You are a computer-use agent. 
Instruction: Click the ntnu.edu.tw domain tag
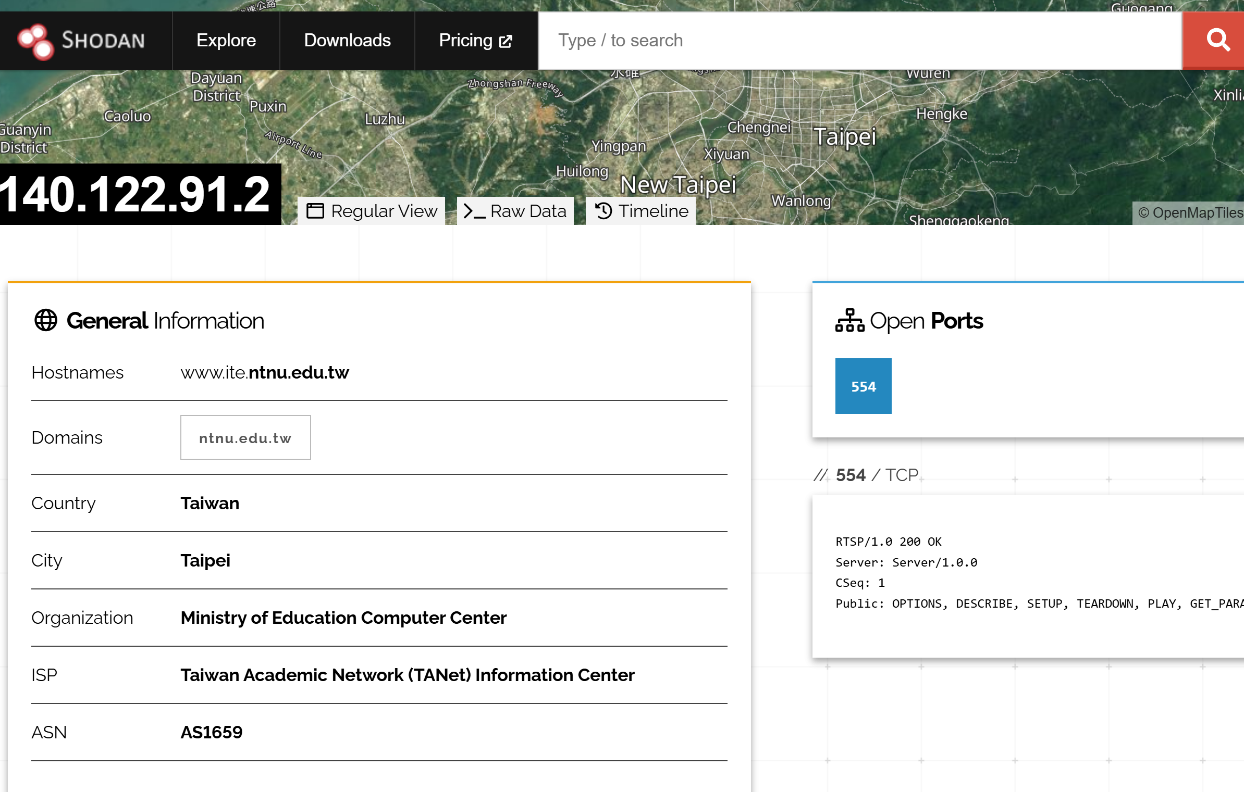(x=245, y=437)
